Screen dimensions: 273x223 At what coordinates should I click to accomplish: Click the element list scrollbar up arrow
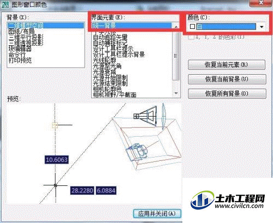[176, 27]
